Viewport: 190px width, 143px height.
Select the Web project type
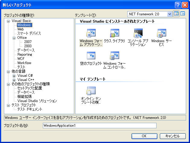click(x=21, y=29)
